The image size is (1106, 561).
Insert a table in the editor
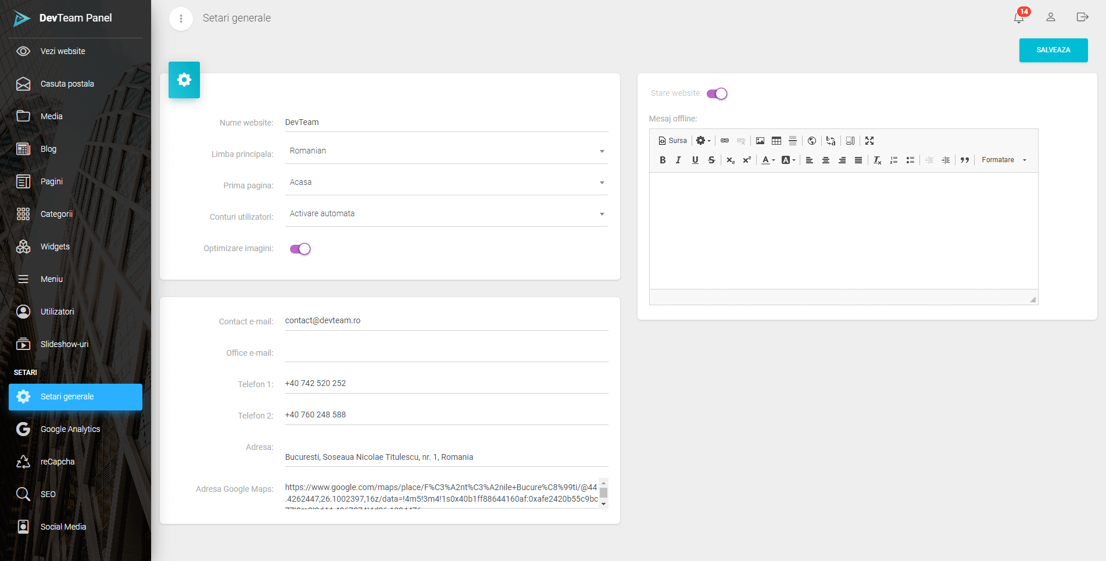tap(776, 141)
